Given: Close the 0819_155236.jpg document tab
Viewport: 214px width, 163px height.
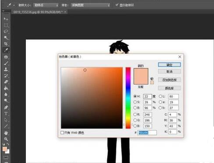Looking at the screenshot, I should pos(65,12).
